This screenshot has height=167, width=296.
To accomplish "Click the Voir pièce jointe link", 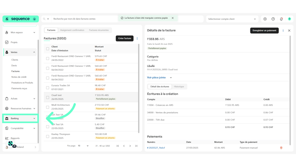I will click(x=156, y=78).
